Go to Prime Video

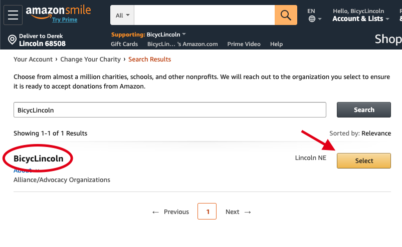pyautogui.click(x=244, y=44)
